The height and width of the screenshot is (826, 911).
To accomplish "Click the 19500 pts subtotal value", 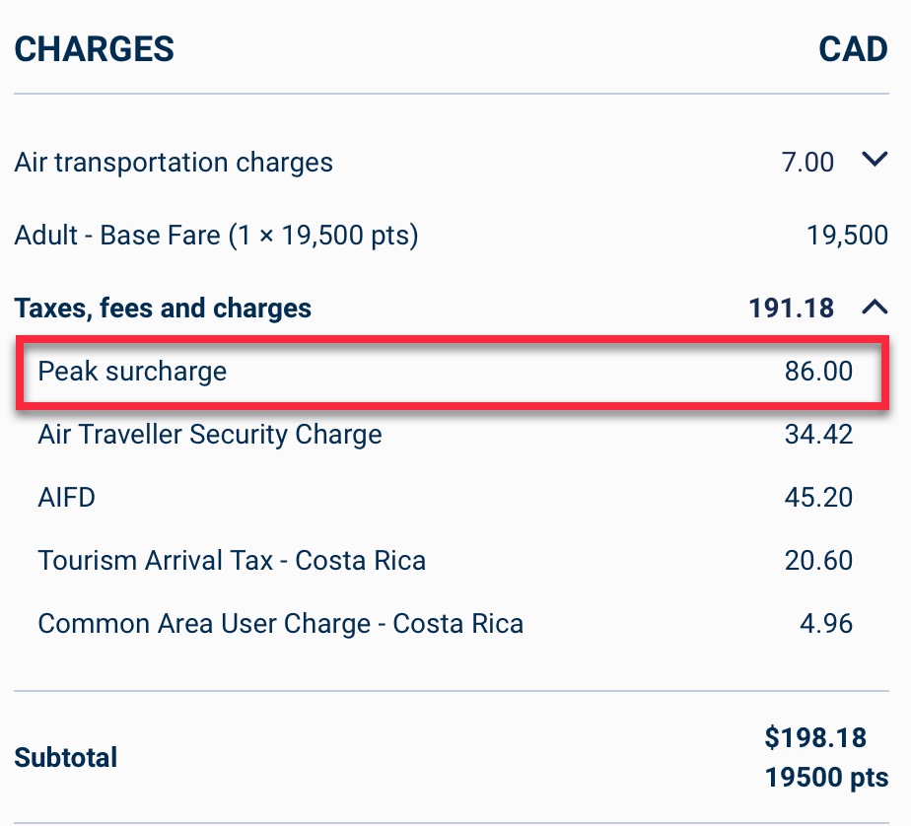I will pyautogui.click(x=826, y=777).
